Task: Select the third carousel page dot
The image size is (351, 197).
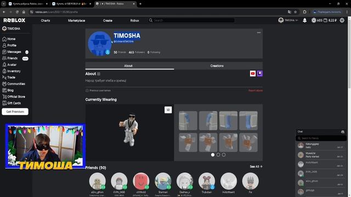Action: pyautogui.click(x=224, y=155)
